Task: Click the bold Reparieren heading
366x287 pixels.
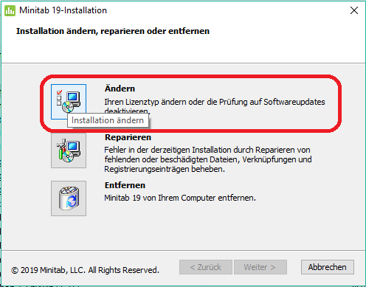Action: (128, 137)
